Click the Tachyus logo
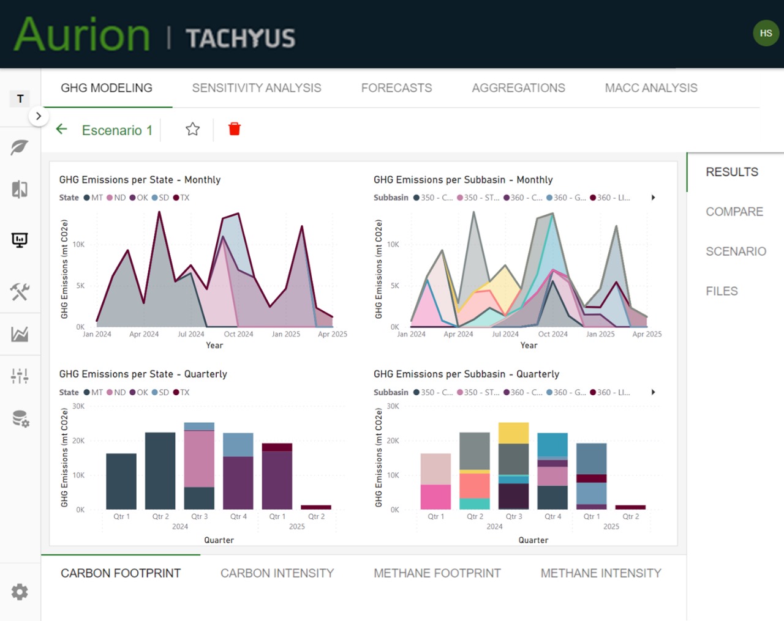The image size is (784, 621). pos(241,38)
